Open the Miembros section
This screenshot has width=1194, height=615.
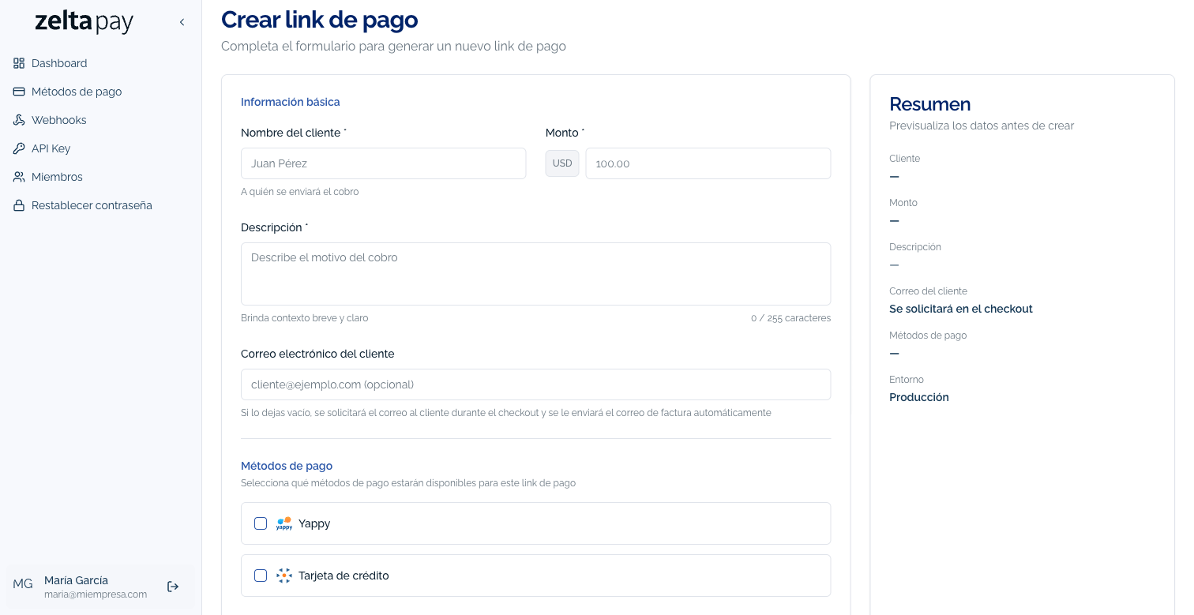pyautogui.click(x=56, y=177)
